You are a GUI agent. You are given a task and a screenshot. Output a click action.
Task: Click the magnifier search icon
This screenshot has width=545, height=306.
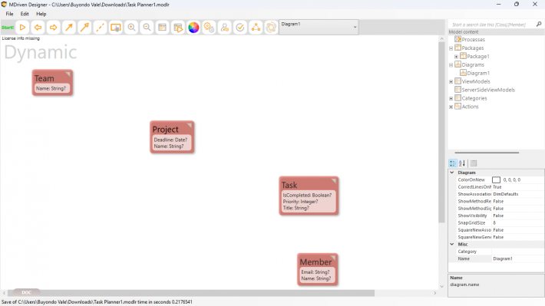pyautogui.click(x=539, y=24)
